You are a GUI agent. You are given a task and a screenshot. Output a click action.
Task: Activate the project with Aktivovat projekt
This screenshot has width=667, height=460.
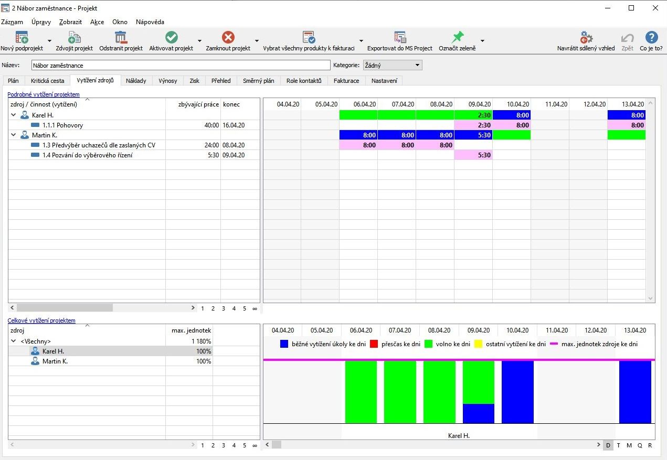point(171,37)
